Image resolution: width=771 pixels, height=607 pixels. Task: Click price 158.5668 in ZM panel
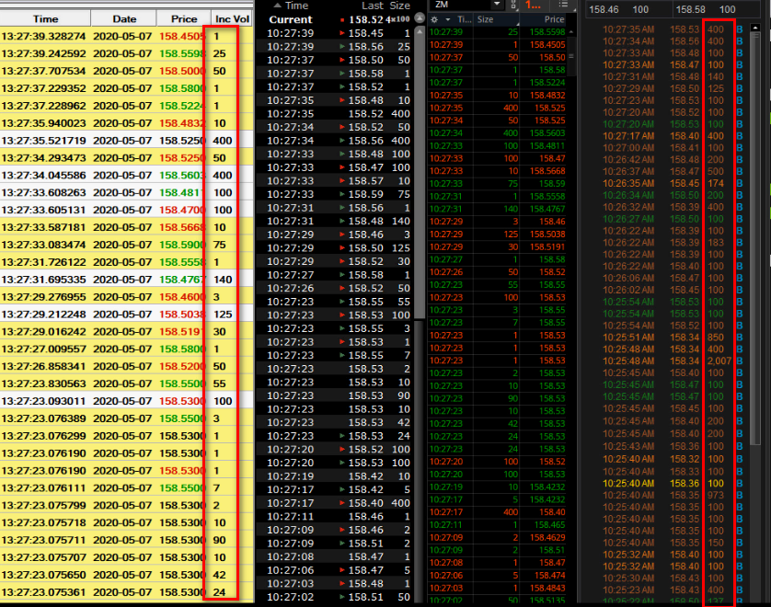click(547, 171)
